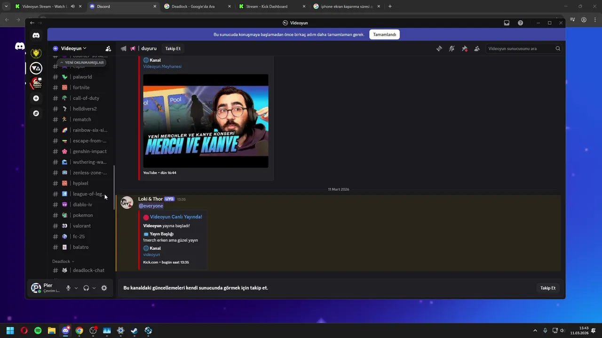Invite people with the add-member icon
This screenshot has height=338, width=602.
point(108,48)
